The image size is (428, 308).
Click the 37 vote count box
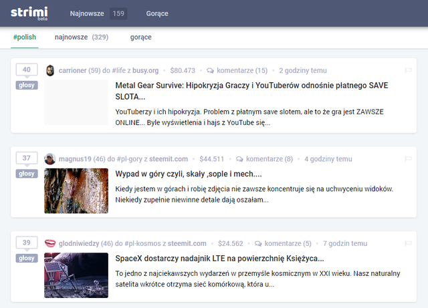[27, 158]
